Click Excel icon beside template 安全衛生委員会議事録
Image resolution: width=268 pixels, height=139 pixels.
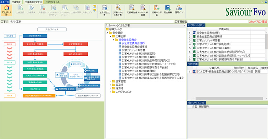point(194,36)
